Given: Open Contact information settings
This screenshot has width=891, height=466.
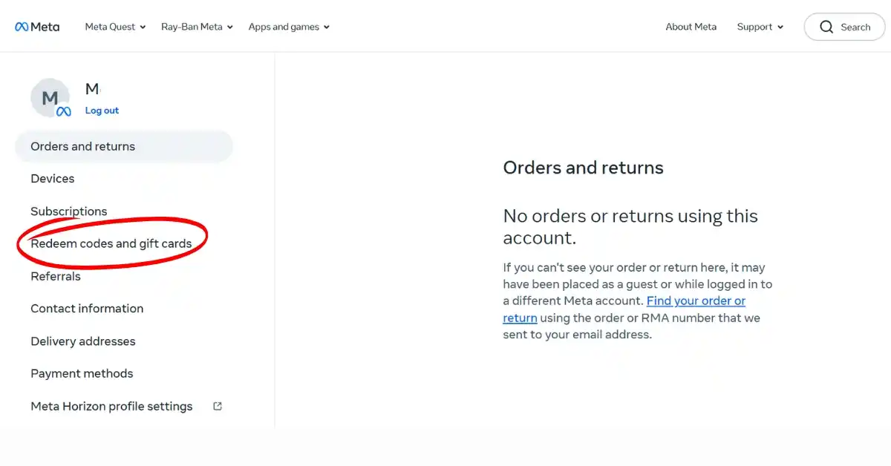Looking at the screenshot, I should click(x=87, y=308).
